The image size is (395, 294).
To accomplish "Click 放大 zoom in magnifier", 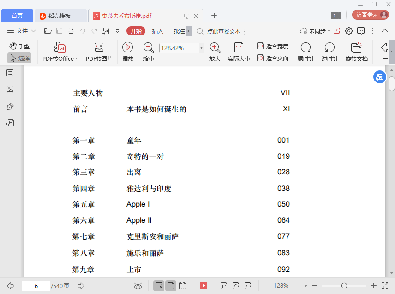I will [215, 52].
